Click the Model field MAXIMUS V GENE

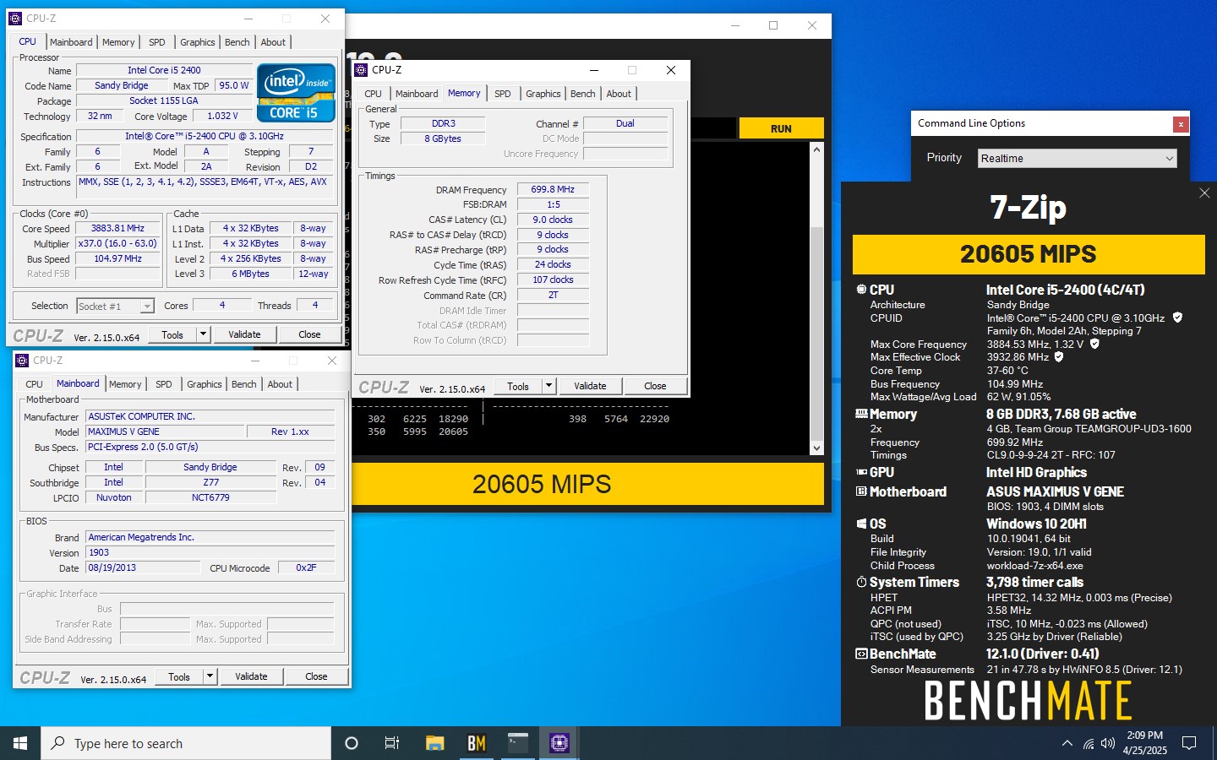tap(166, 432)
